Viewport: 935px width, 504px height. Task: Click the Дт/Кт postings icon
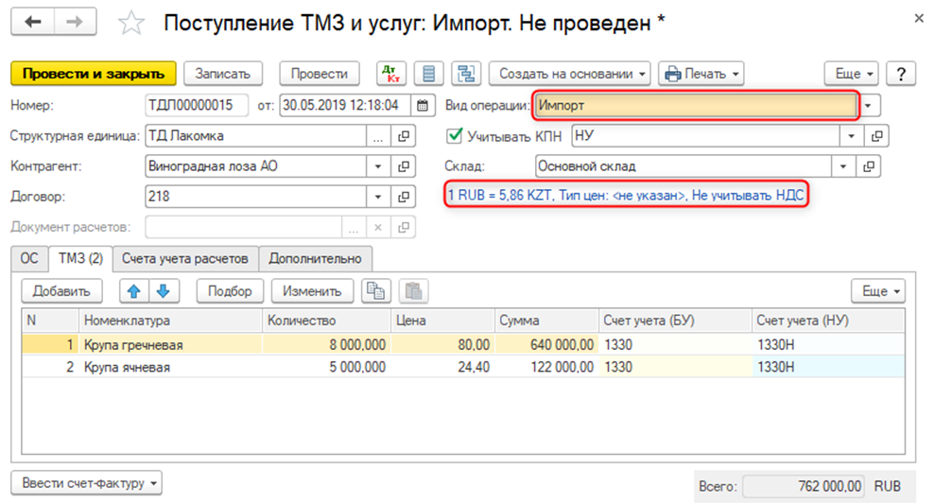click(x=391, y=74)
